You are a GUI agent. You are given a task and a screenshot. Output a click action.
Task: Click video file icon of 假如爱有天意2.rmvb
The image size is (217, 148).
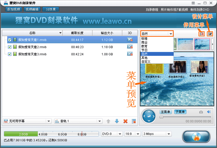pyautogui.click(x=15, y=47)
